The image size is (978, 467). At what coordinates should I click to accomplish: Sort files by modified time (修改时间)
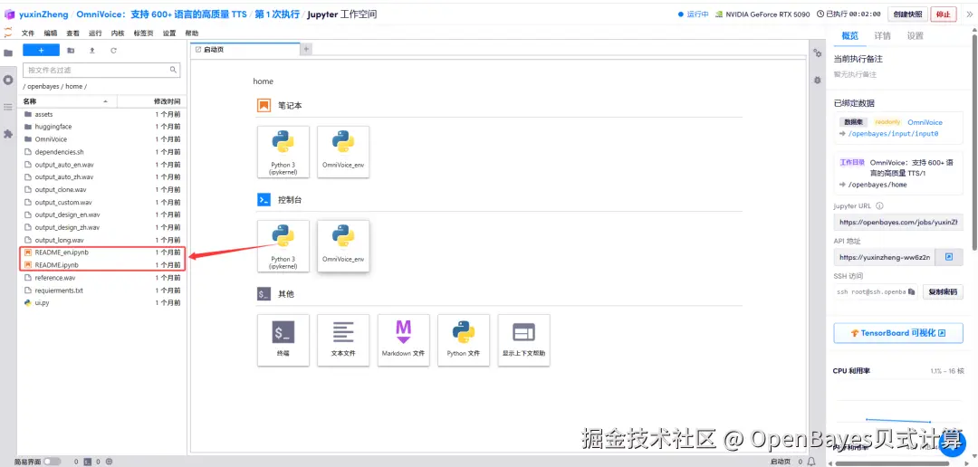[151, 101]
